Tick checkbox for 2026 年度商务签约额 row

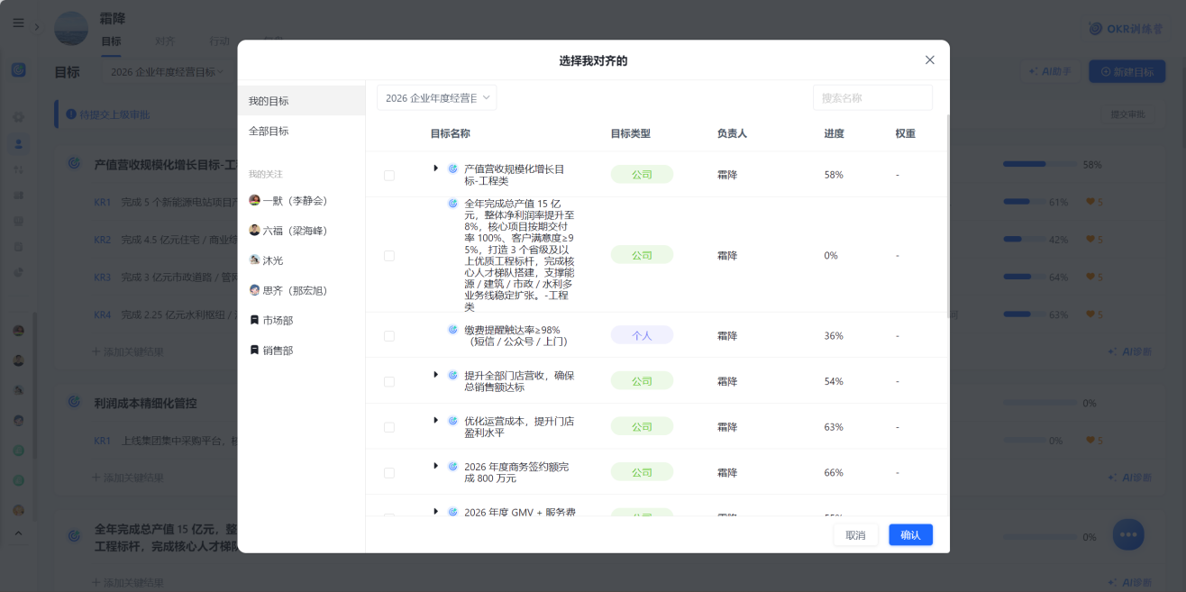[389, 473]
